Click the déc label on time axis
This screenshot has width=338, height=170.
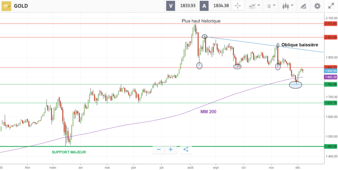298,167
